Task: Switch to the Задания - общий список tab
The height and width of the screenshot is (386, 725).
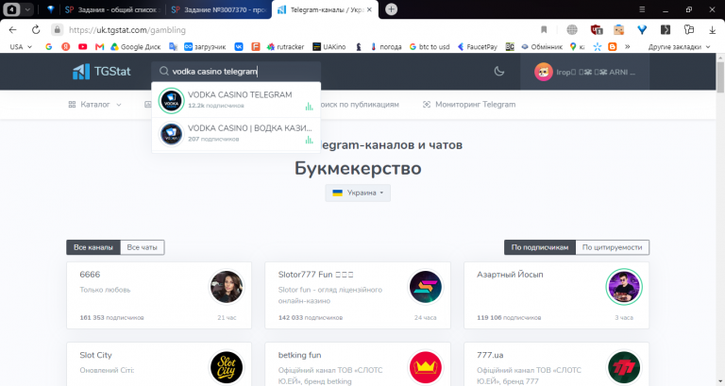Action: (x=113, y=9)
